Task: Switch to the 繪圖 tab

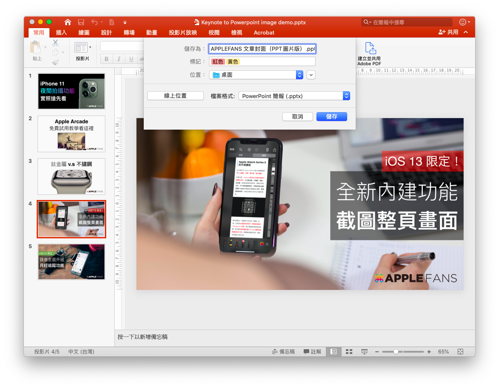Action: tap(84, 32)
